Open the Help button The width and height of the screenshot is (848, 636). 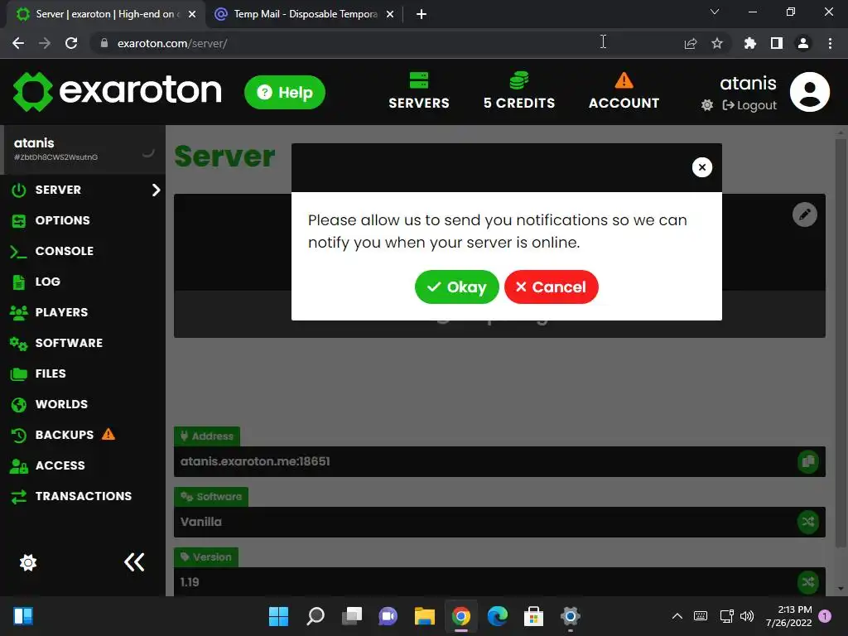[x=285, y=92]
